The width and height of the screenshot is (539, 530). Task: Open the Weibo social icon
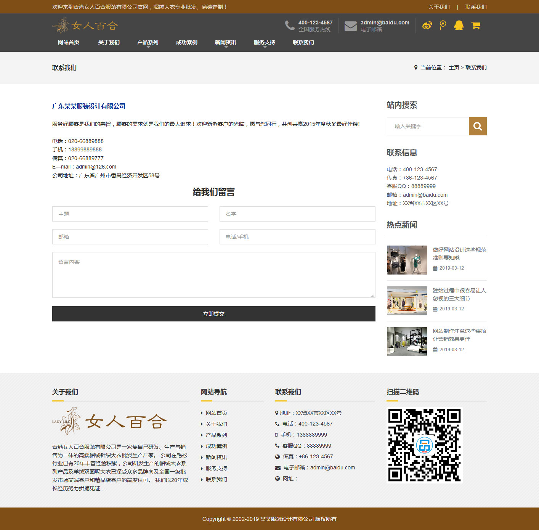(427, 26)
